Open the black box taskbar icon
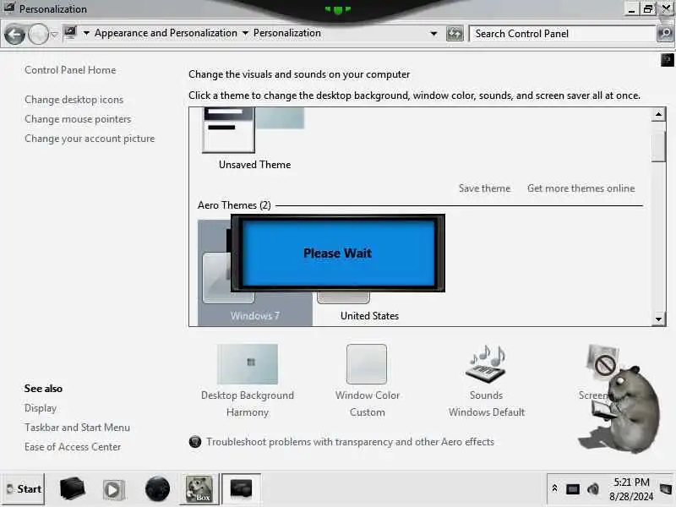The width and height of the screenshot is (676, 507). (72, 489)
